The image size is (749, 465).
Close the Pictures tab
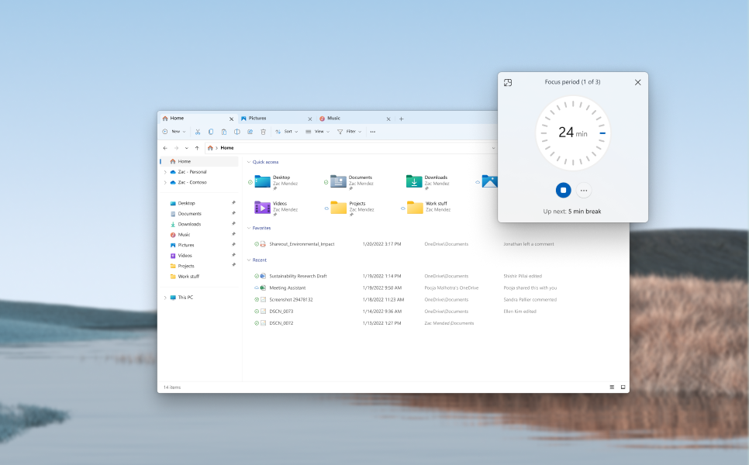tap(309, 119)
